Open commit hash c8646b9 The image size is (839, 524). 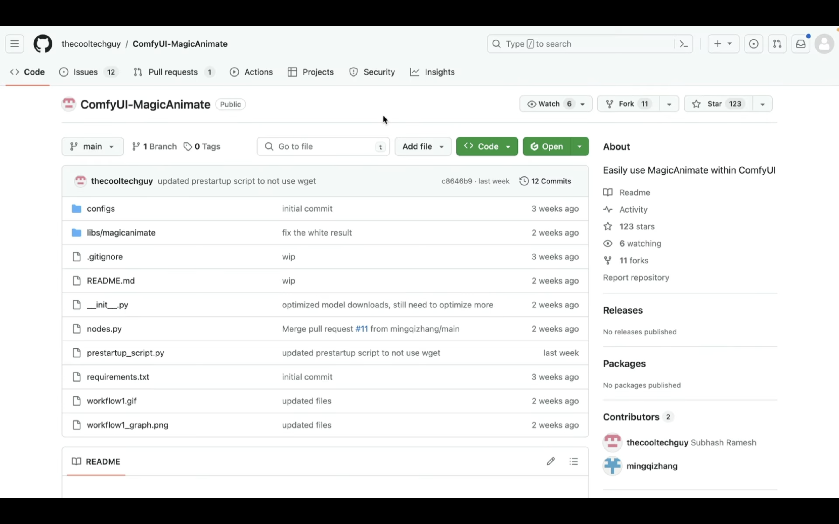[x=456, y=181]
